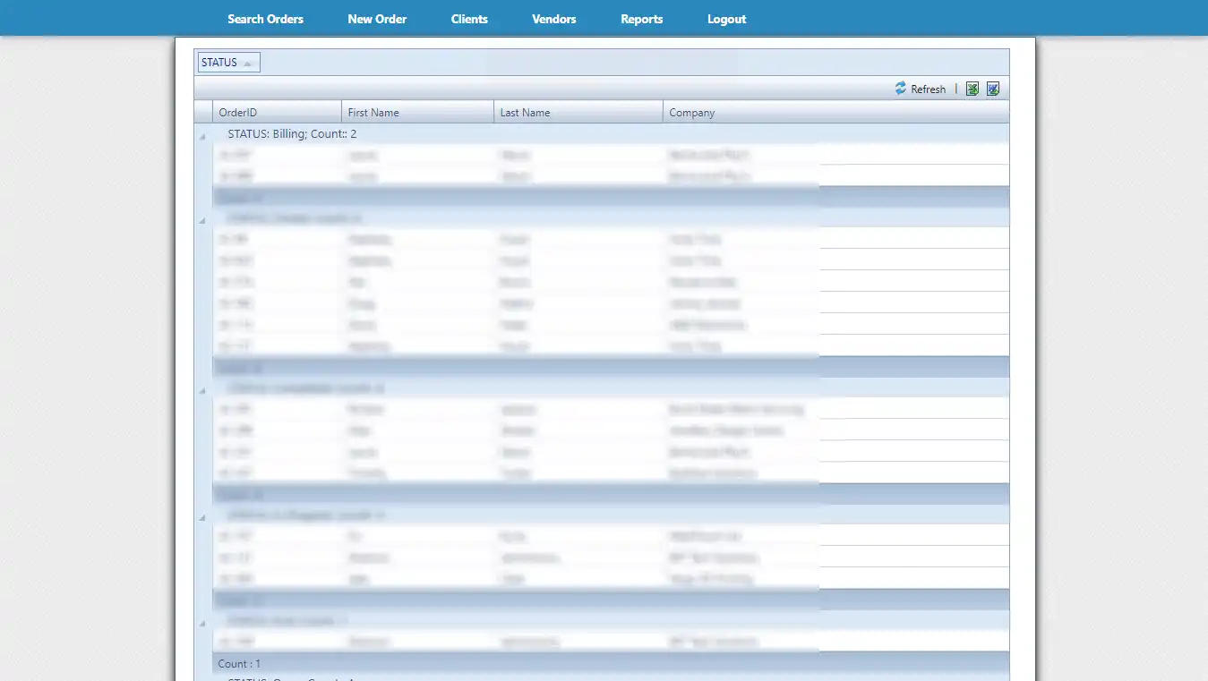Screen dimensions: 1208x681
Task: Collapse the third status group arrow
Action: pyautogui.click(x=202, y=390)
